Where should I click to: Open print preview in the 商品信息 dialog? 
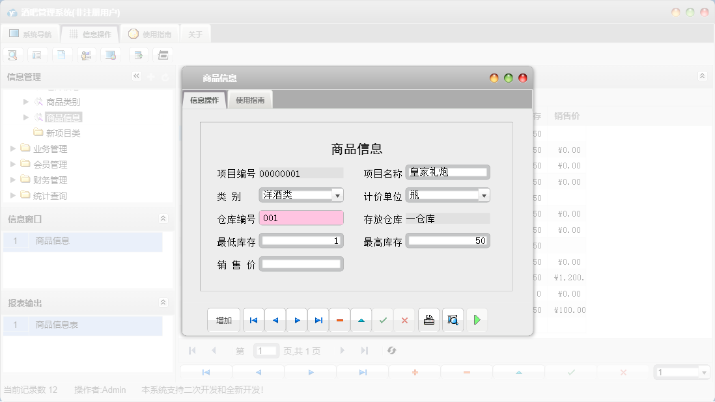453,319
